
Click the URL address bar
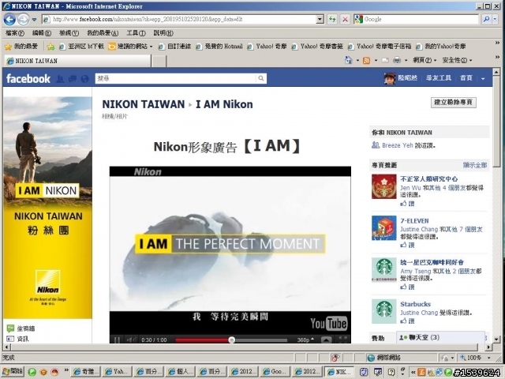click(179, 19)
